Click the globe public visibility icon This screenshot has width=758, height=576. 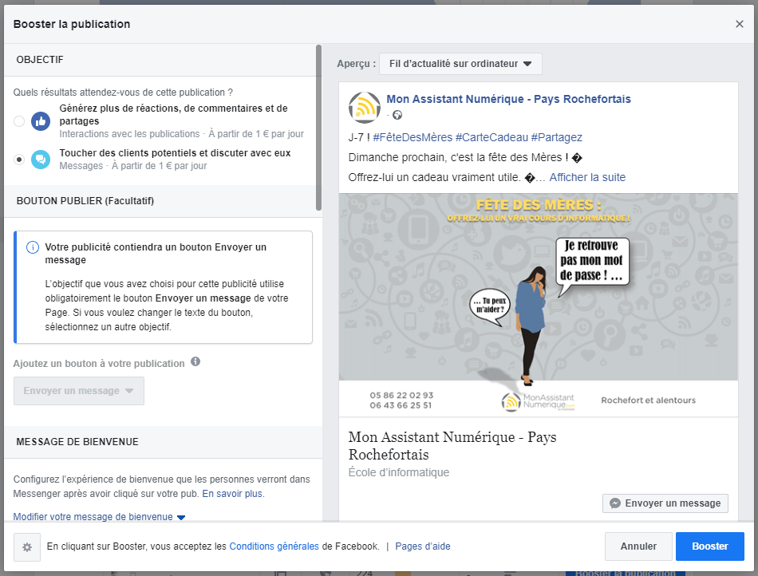pos(397,115)
